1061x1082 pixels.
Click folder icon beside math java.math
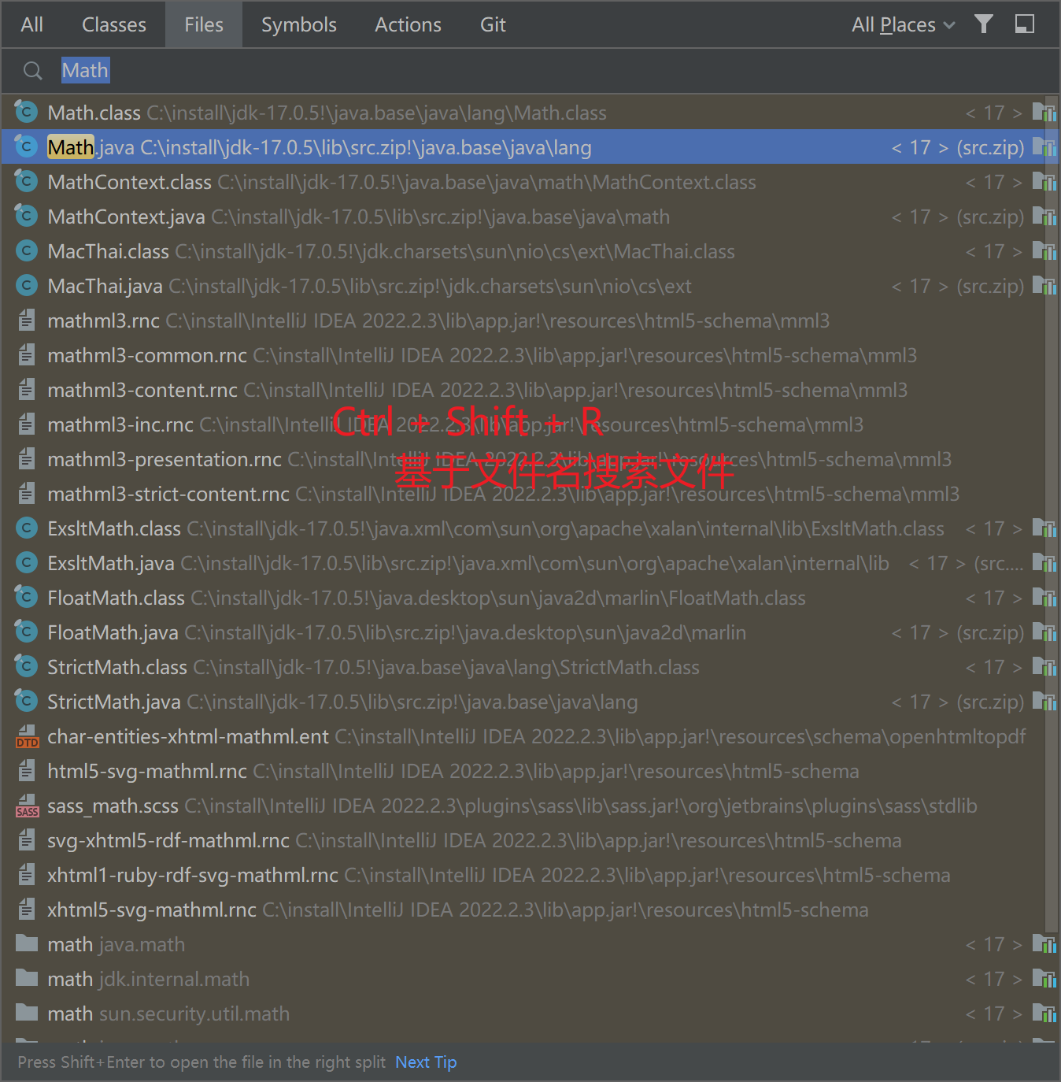(27, 943)
